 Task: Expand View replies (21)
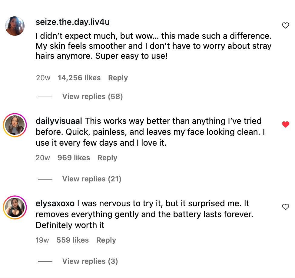pos(92,179)
